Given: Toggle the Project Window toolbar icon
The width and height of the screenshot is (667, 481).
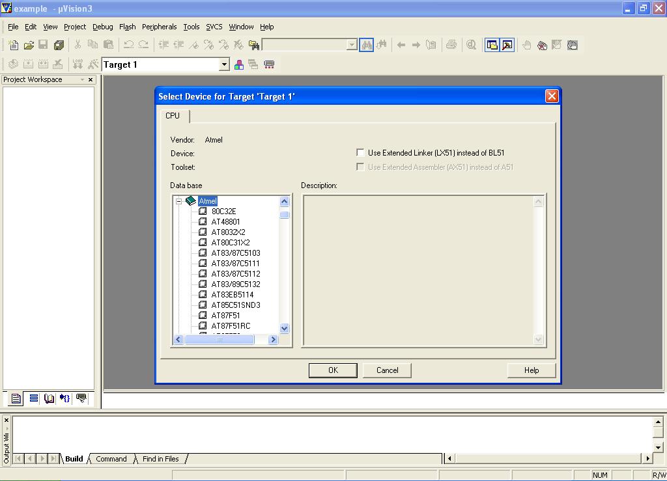Looking at the screenshot, I should 492,45.
